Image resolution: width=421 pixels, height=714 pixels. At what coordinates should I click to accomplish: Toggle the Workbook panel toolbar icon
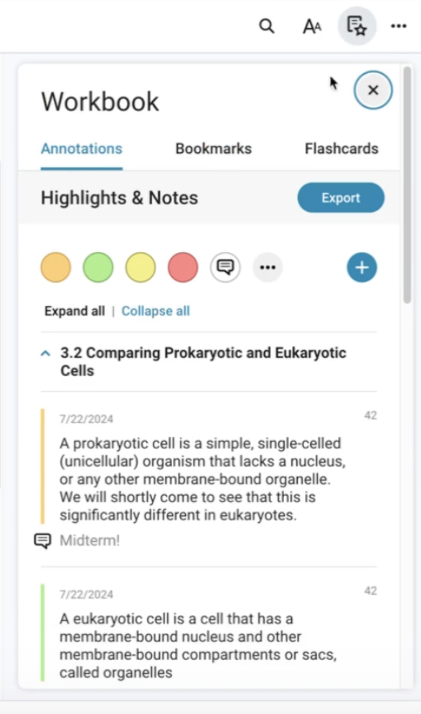point(357,26)
